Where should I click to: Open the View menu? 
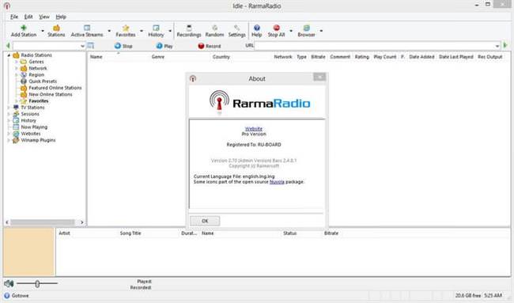coord(44,17)
